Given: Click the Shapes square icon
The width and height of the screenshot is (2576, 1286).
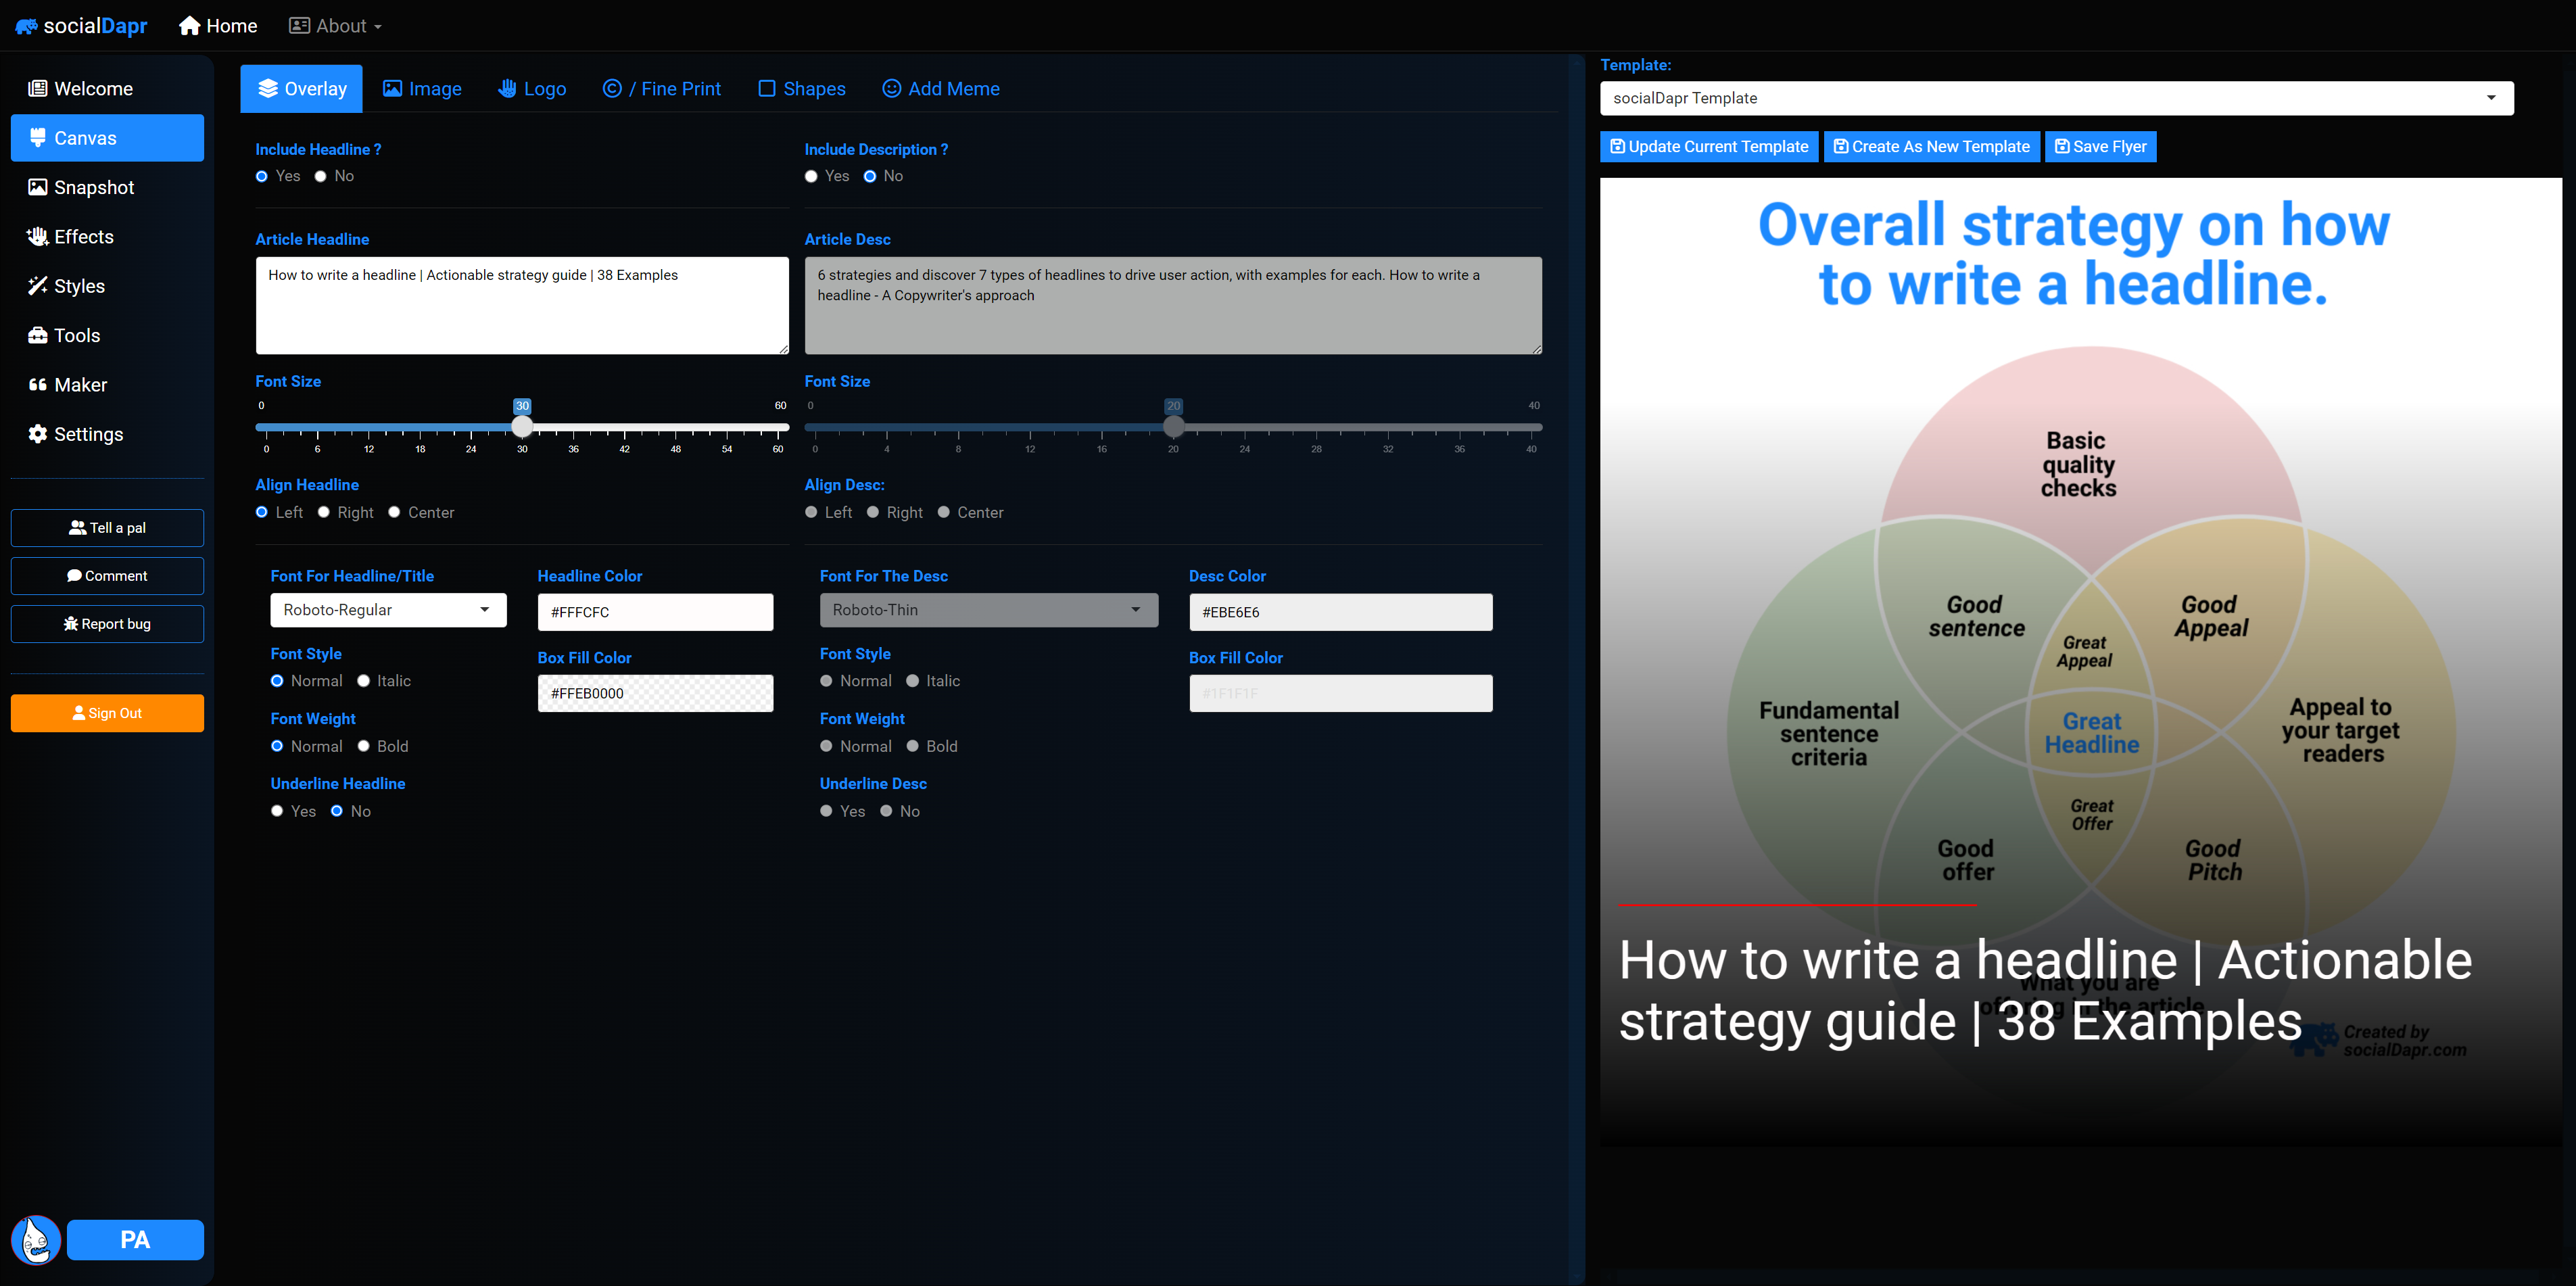Looking at the screenshot, I should pyautogui.click(x=766, y=89).
